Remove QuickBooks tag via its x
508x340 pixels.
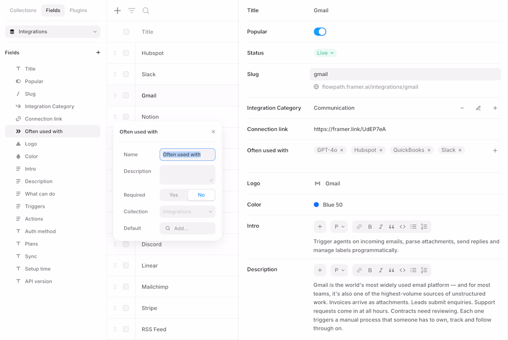tap(429, 150)
